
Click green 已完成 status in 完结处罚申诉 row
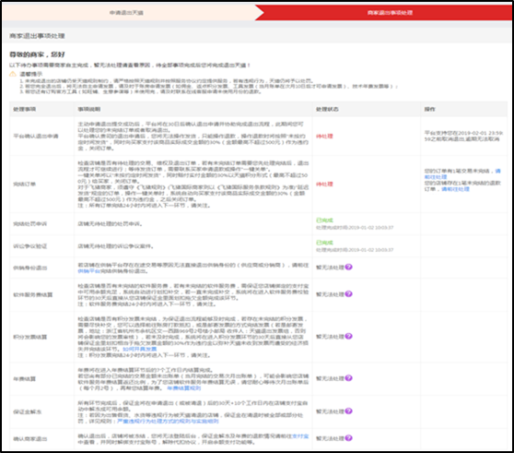pos(324,221)
